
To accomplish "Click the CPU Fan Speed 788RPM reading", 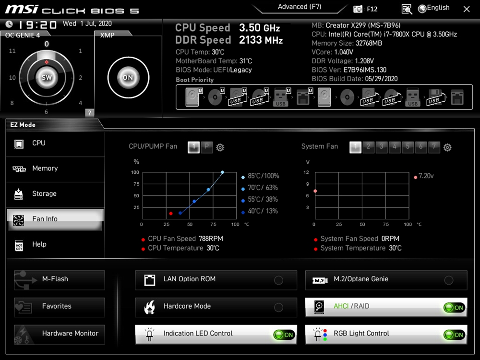I will (185, 239).
